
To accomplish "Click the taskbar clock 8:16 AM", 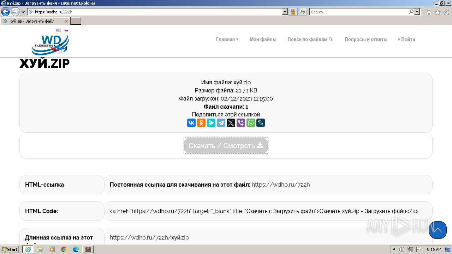I will point(434,249).
